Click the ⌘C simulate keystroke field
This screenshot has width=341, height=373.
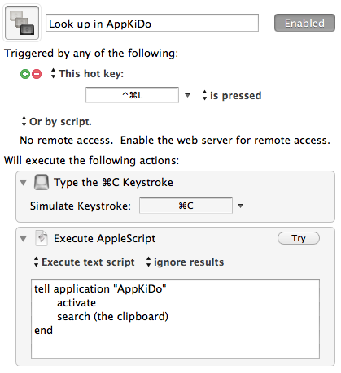pyautogui.click(x=186, y=206)
